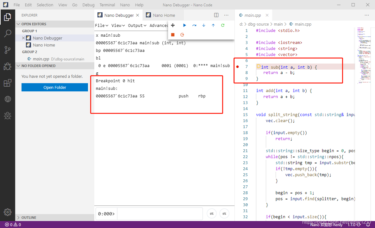Viewport: 375px width, 228px height.
Task: Close the main.cpp tab
Action: 267,15
